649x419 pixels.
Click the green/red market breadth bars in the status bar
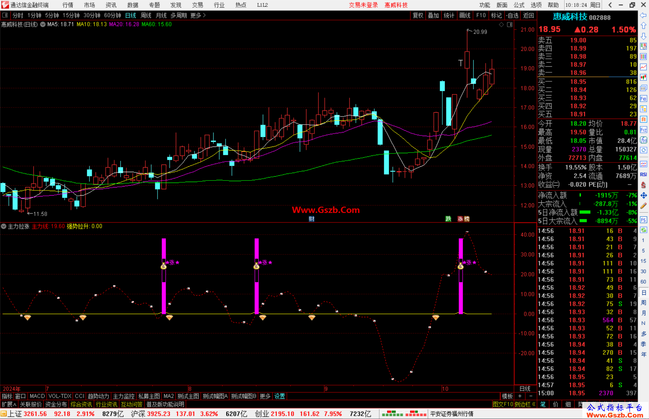(404, 414)
